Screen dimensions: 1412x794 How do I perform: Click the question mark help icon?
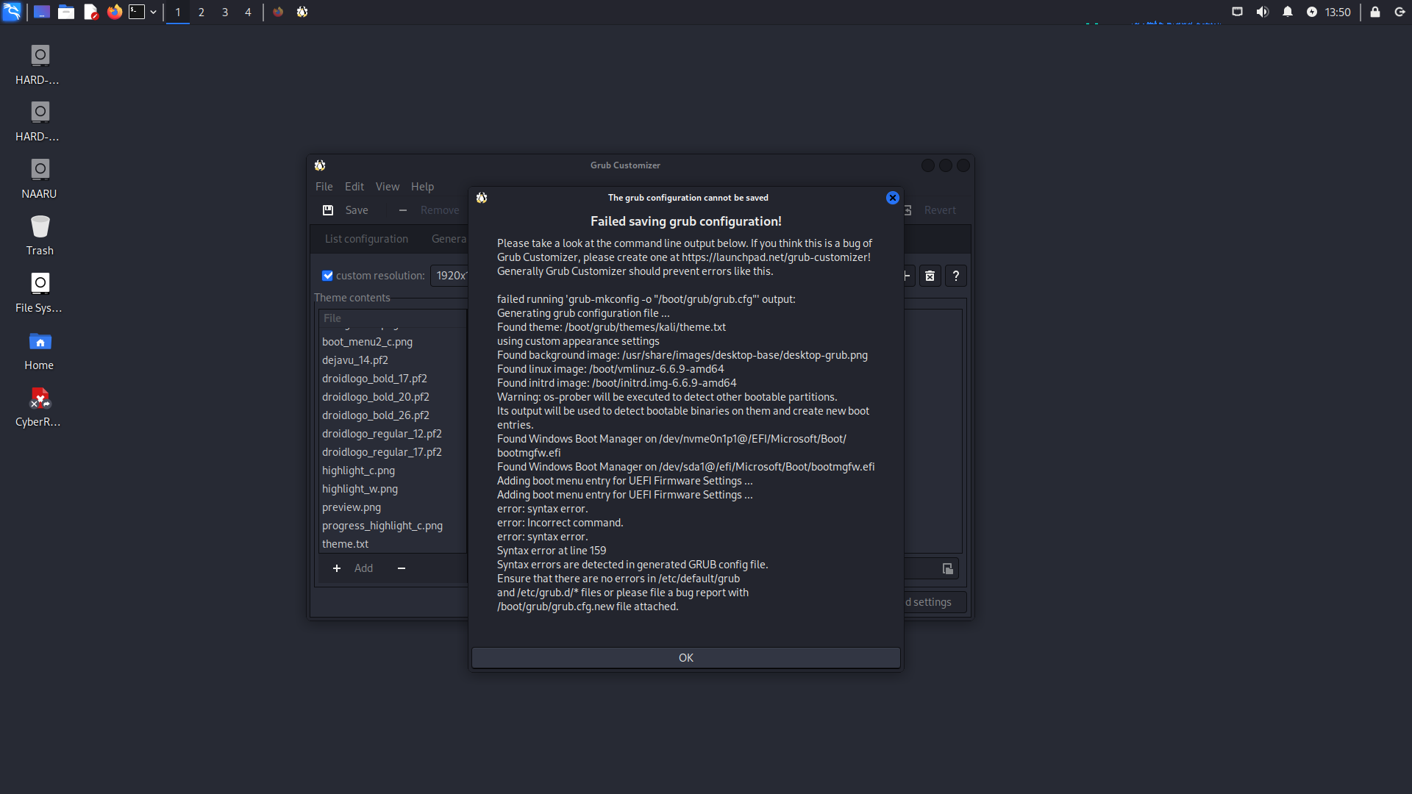click(955, 276)
